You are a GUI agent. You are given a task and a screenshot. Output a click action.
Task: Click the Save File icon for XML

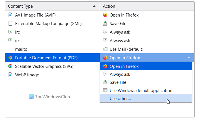tap(105, 24)
